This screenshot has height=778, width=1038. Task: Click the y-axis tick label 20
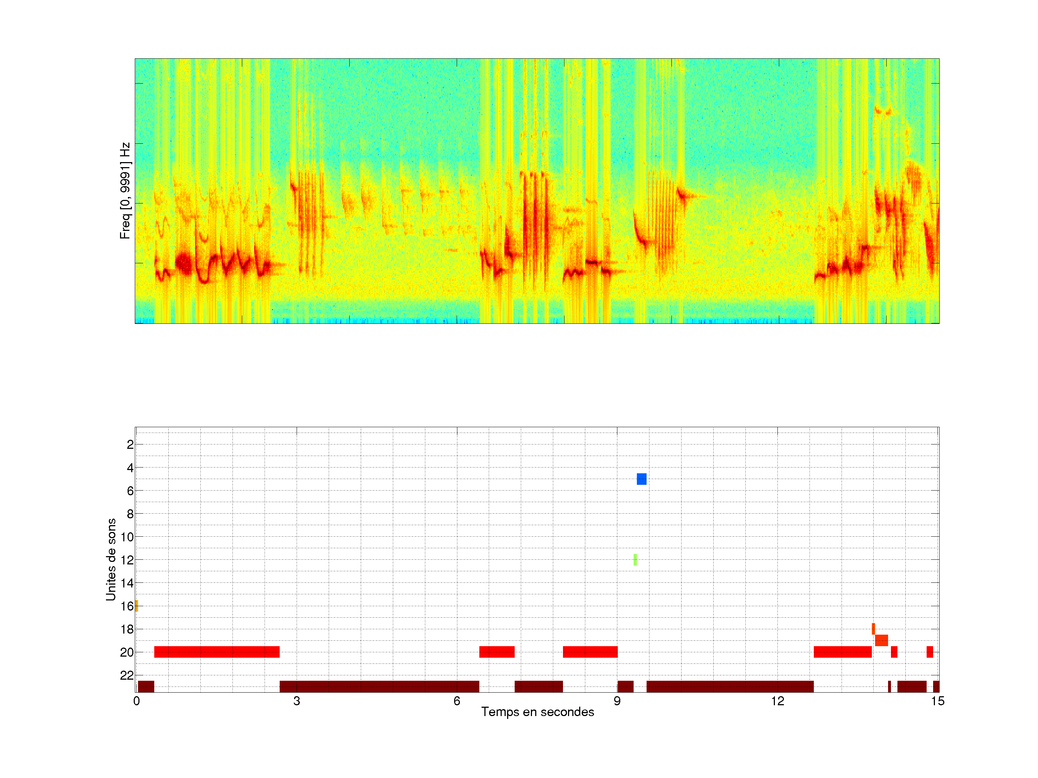click(127, 652)
